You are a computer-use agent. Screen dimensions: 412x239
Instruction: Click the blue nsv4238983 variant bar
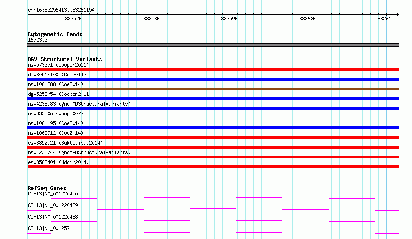[x=213, y=108]
